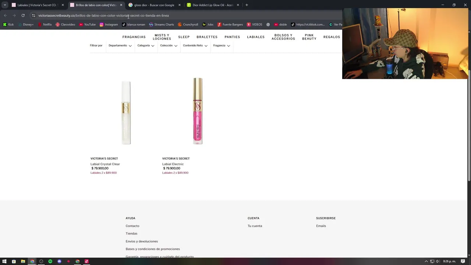
Task: Open the blanca roman TikTok bookmark
Action: [x=133, y=25]
